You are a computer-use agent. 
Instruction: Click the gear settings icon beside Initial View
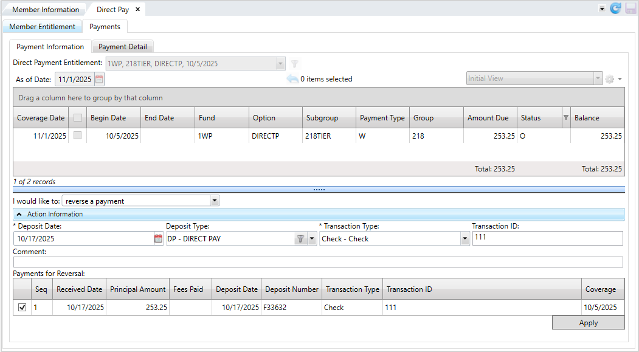click(610, 79)
